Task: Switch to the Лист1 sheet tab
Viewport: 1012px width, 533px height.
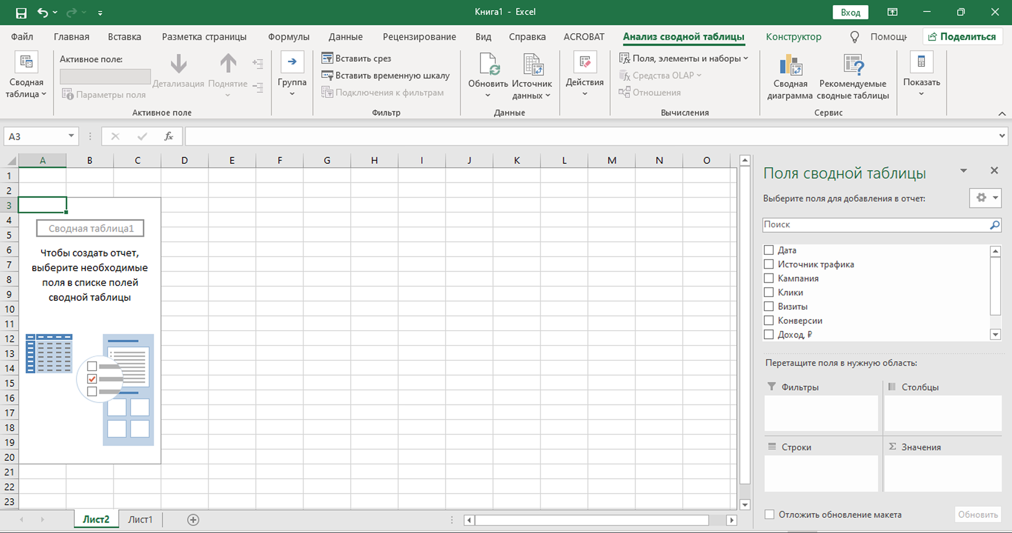Action: [140, 520]
